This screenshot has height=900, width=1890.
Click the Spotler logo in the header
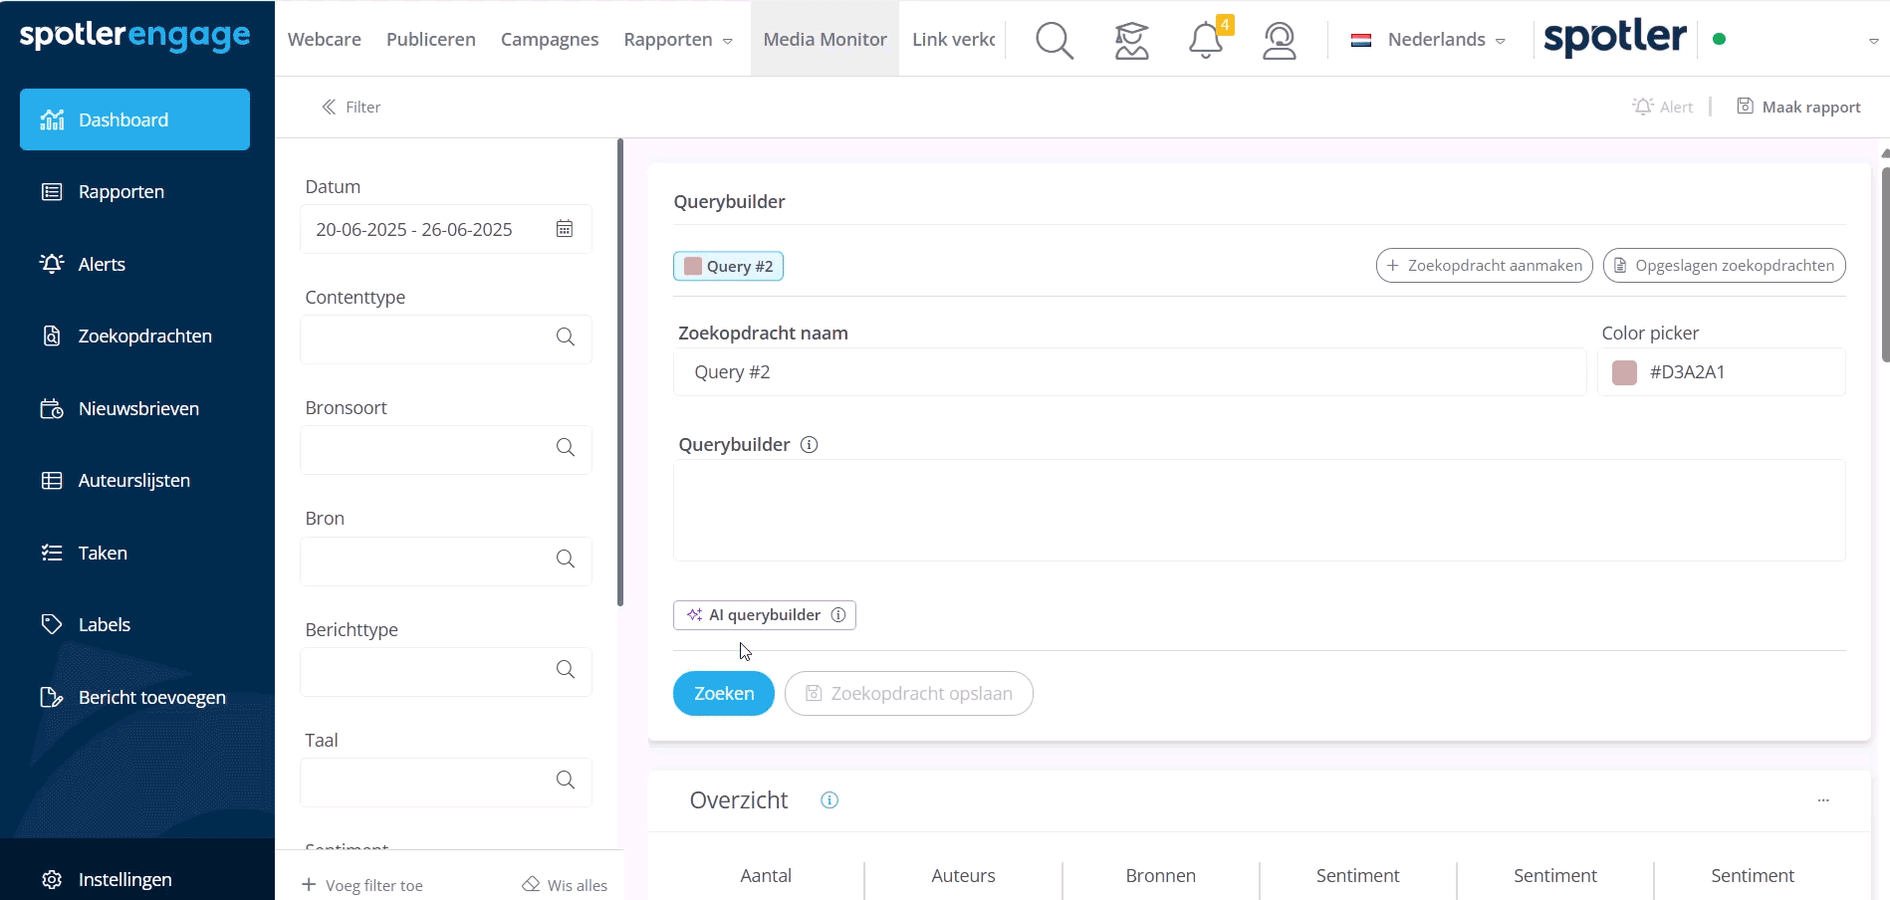click(1614, 38)
